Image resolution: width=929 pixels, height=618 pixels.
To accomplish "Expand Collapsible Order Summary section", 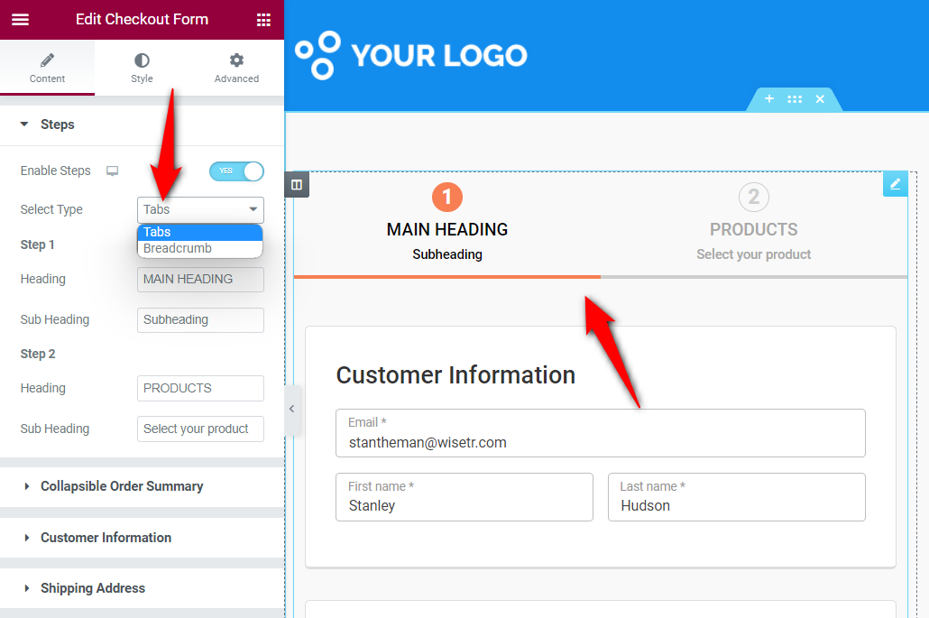I will click(142, 486).
